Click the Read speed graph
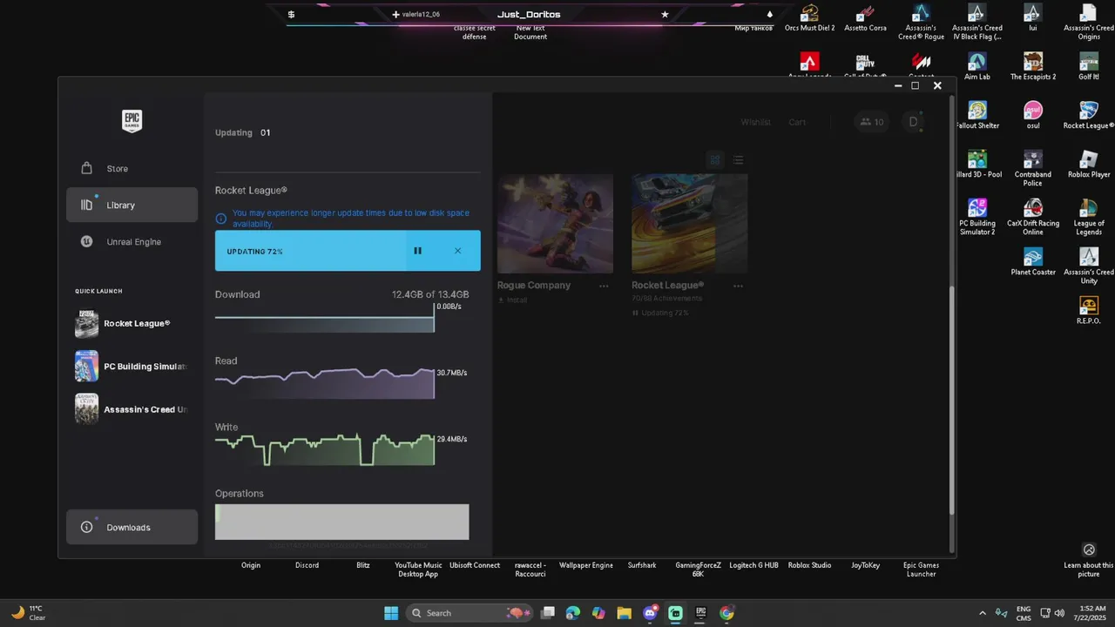Viewport: 1115px width, 627px height. (324, 382)
